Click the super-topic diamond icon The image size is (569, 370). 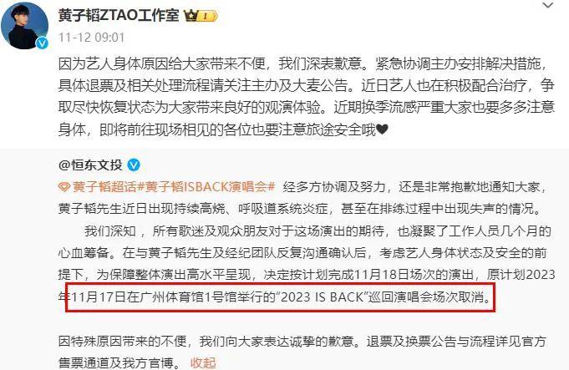pyautogui.click(x=64, y=187)
